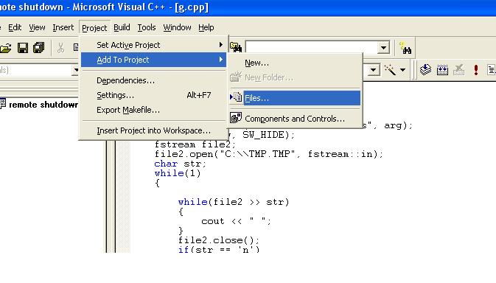Click the Components and Controls icon
496x283 pixels.
(x=236, y=118)
